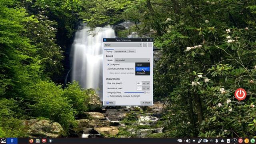The image size is (256, 144).
Task: Click Panel Preferences window menu icon
Action: pos(105,40)
